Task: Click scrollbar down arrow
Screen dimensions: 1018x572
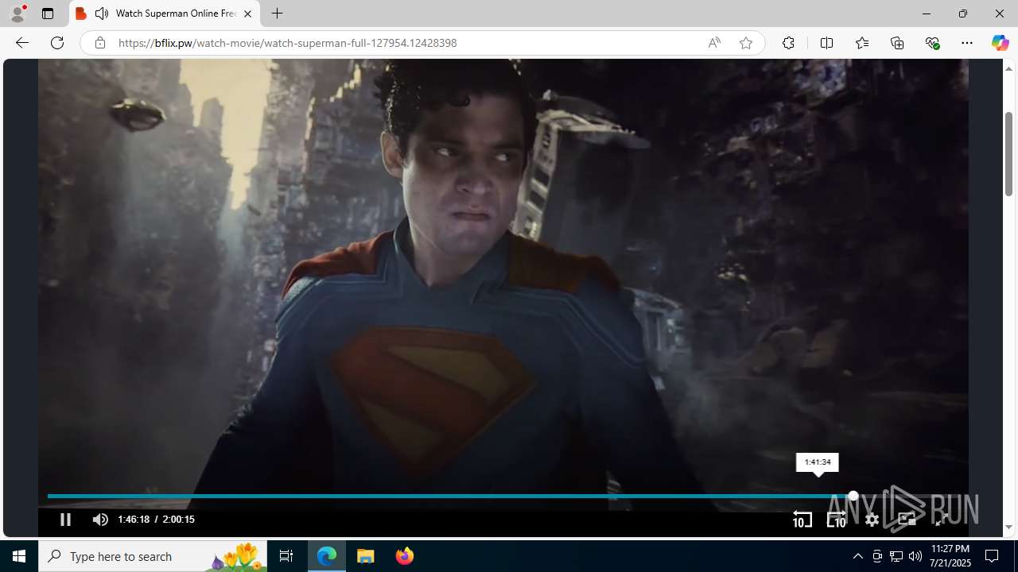Action: click(x=1008, y=528)
